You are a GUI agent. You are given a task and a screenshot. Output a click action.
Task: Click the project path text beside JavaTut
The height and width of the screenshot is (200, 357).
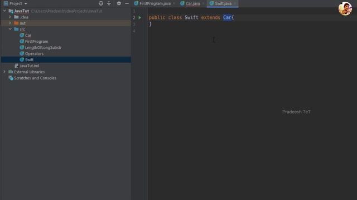66,11
